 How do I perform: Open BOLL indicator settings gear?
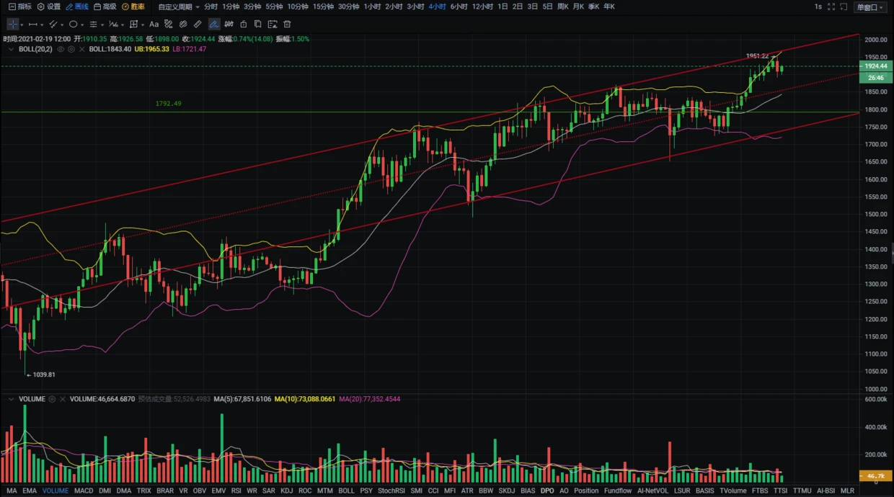(71, 49)
